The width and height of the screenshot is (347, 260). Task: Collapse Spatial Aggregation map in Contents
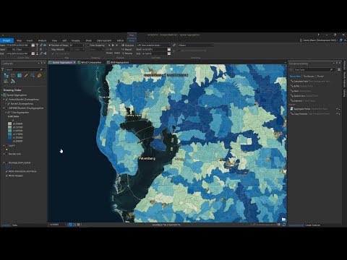[x=2, y=95]
